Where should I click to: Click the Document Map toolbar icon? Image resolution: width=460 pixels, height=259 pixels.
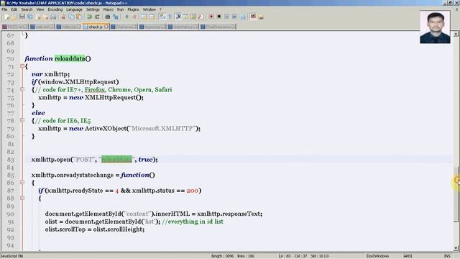[x=193, y=17]
